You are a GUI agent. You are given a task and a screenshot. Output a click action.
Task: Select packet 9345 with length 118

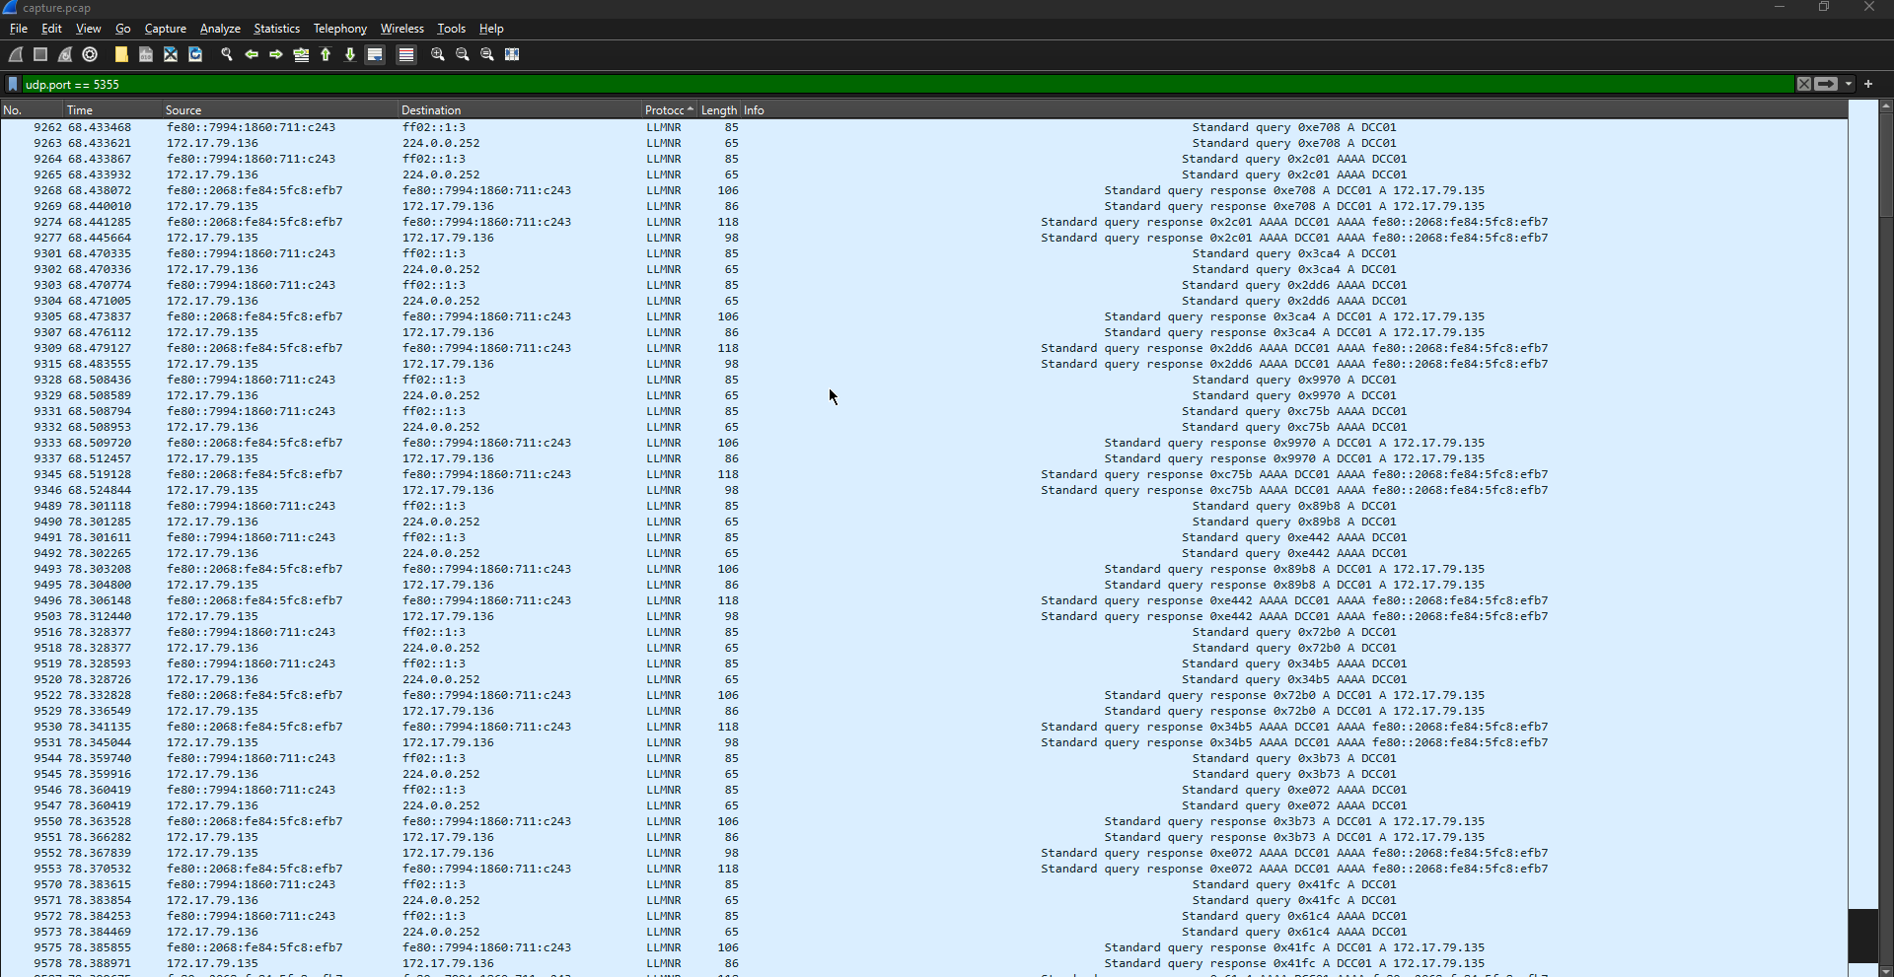click(x=923, y=474)
